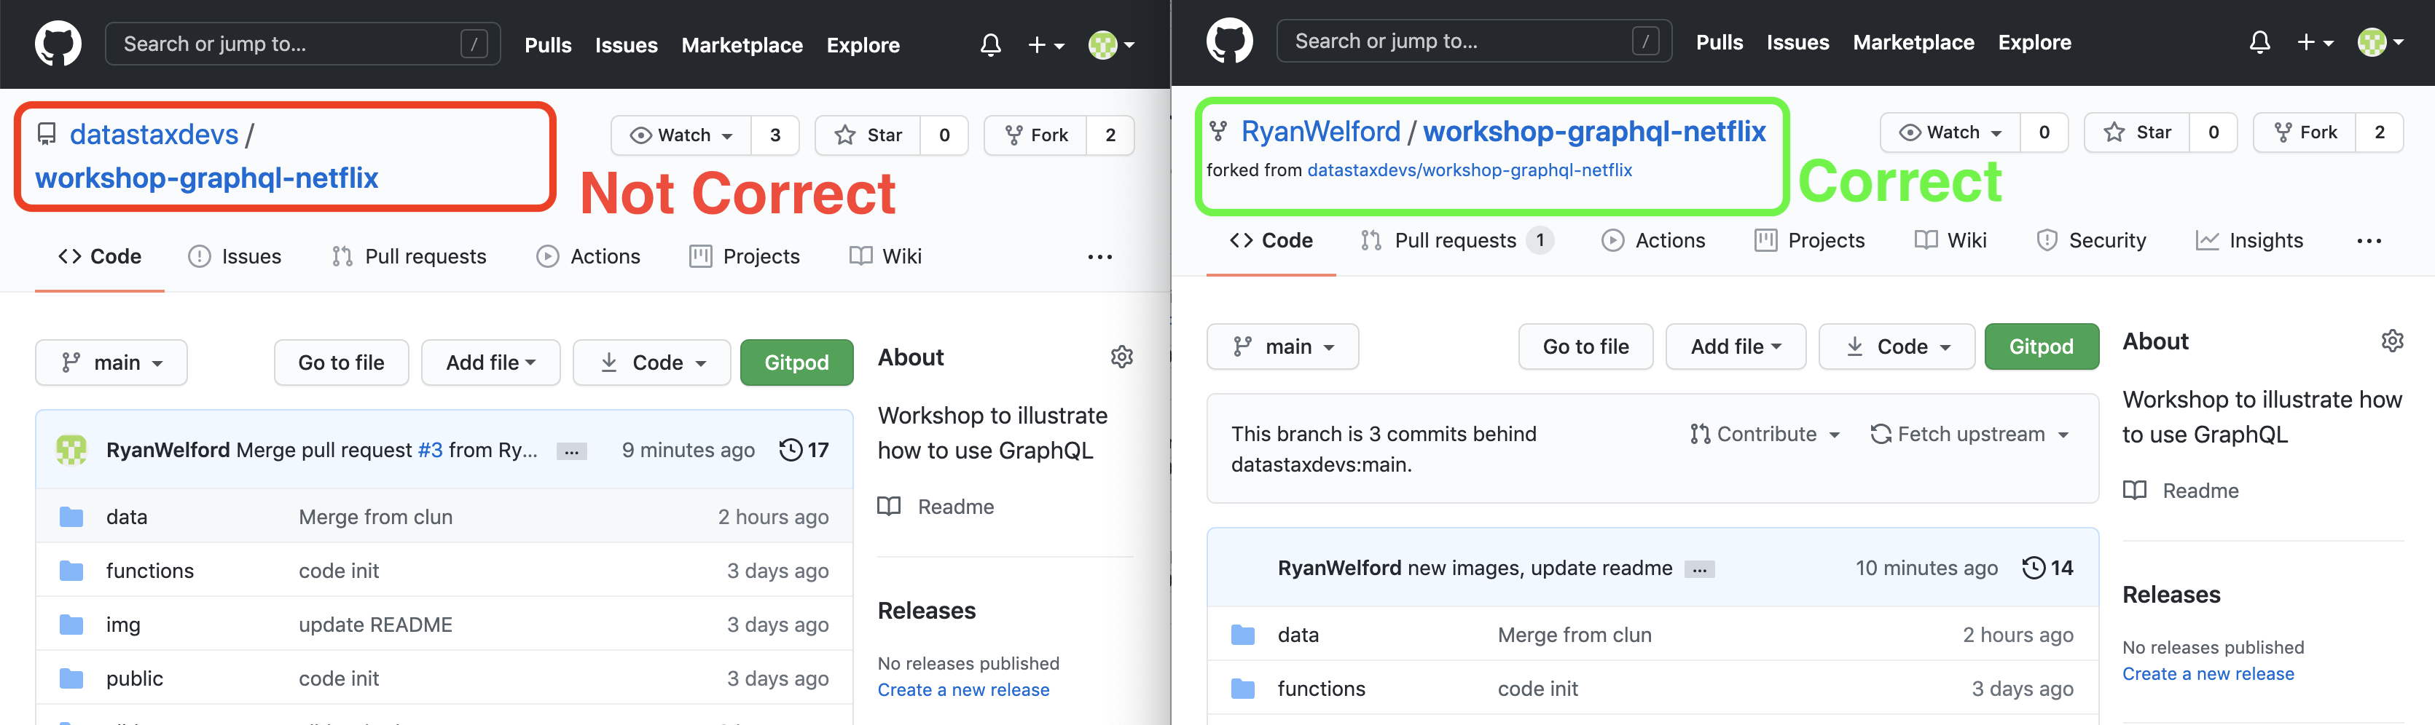Screen dimensions: 2435x725
Task: Open user avatar menu in right window
Action: coord(2380,41)
